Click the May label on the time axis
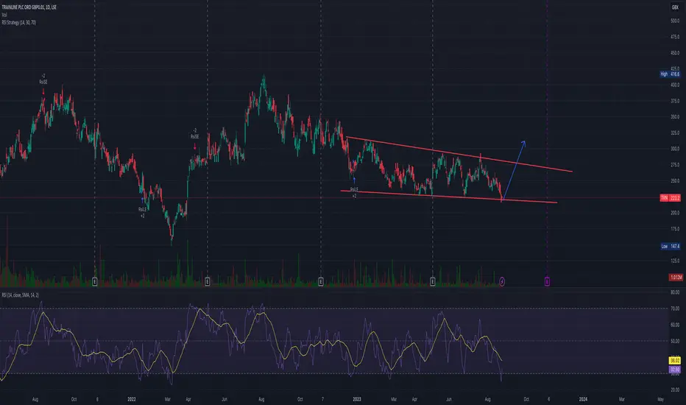This screenshot has width=686, height=405. (x=661, y=399)
